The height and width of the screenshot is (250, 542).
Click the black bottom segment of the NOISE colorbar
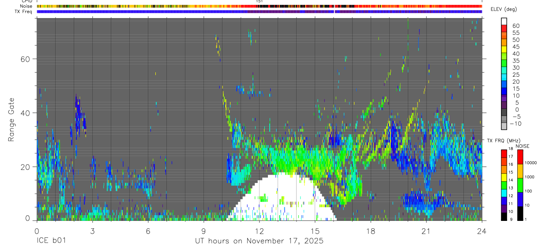point(520,213)
